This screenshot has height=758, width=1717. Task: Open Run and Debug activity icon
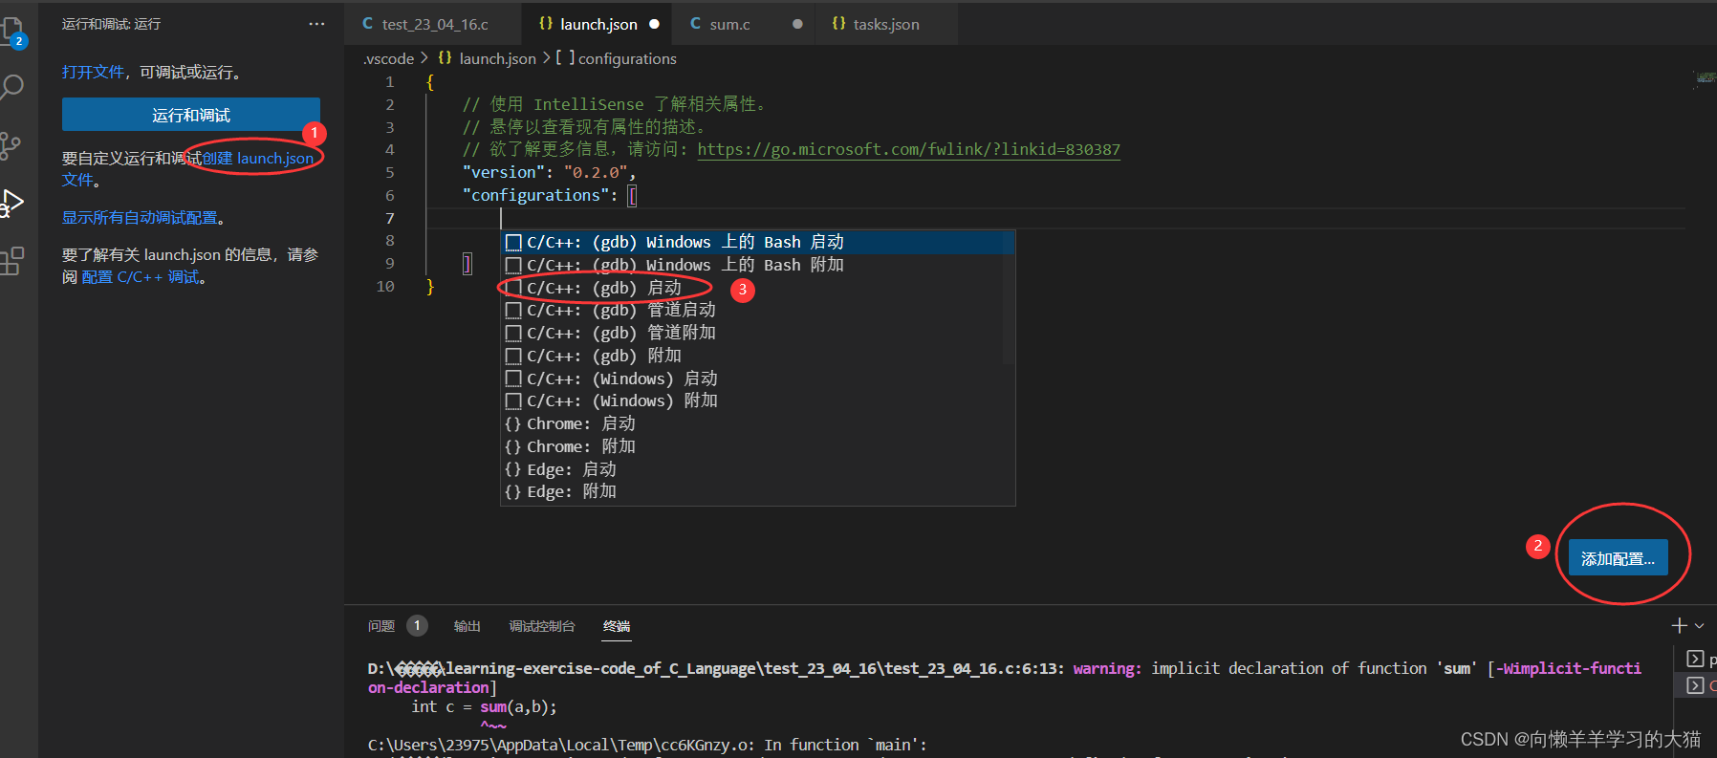[x=11, y=203]
